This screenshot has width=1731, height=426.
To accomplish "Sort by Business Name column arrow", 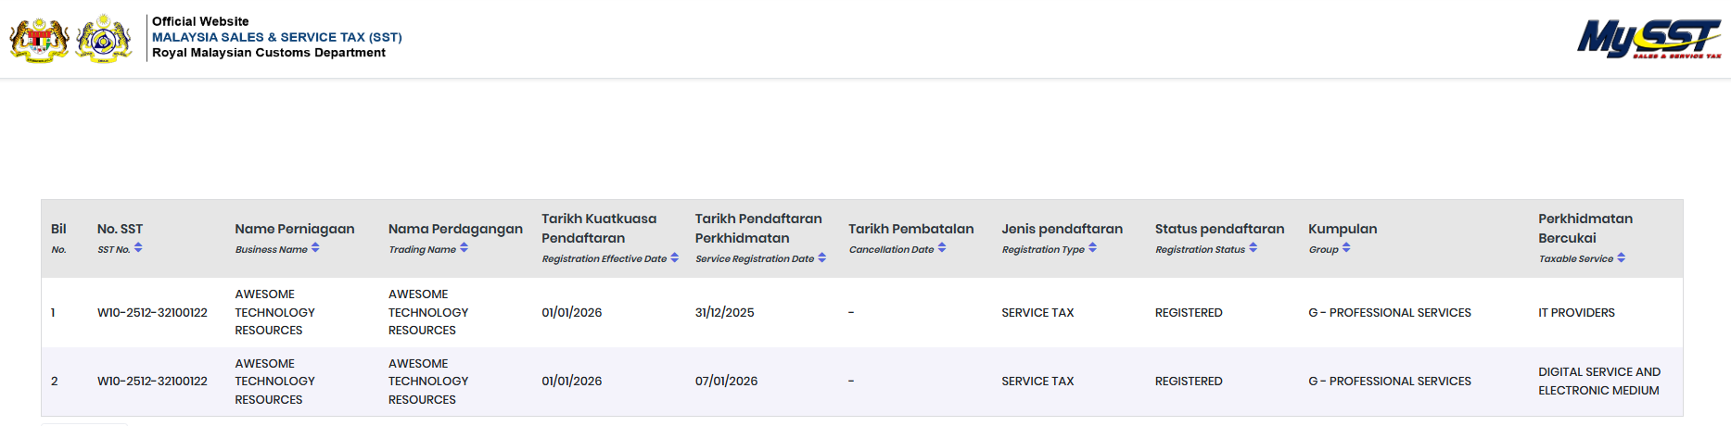I will (x=315, y=248).
